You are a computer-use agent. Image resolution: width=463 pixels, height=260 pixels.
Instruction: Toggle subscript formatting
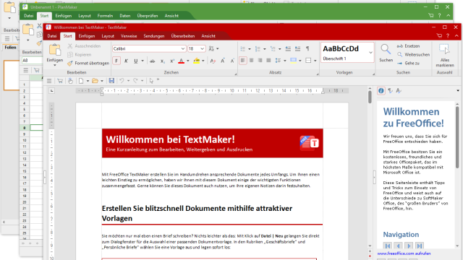coord(162,61)
